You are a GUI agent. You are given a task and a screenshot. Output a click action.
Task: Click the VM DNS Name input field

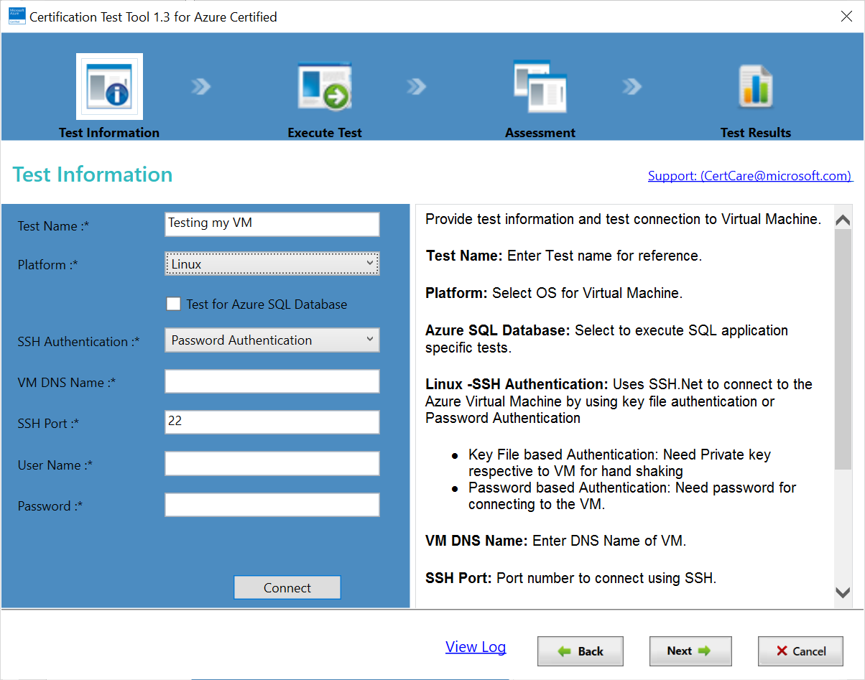(x=272, y=381)
